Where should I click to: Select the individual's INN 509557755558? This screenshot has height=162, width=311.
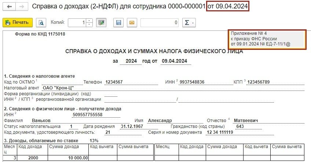coord(87,115)
